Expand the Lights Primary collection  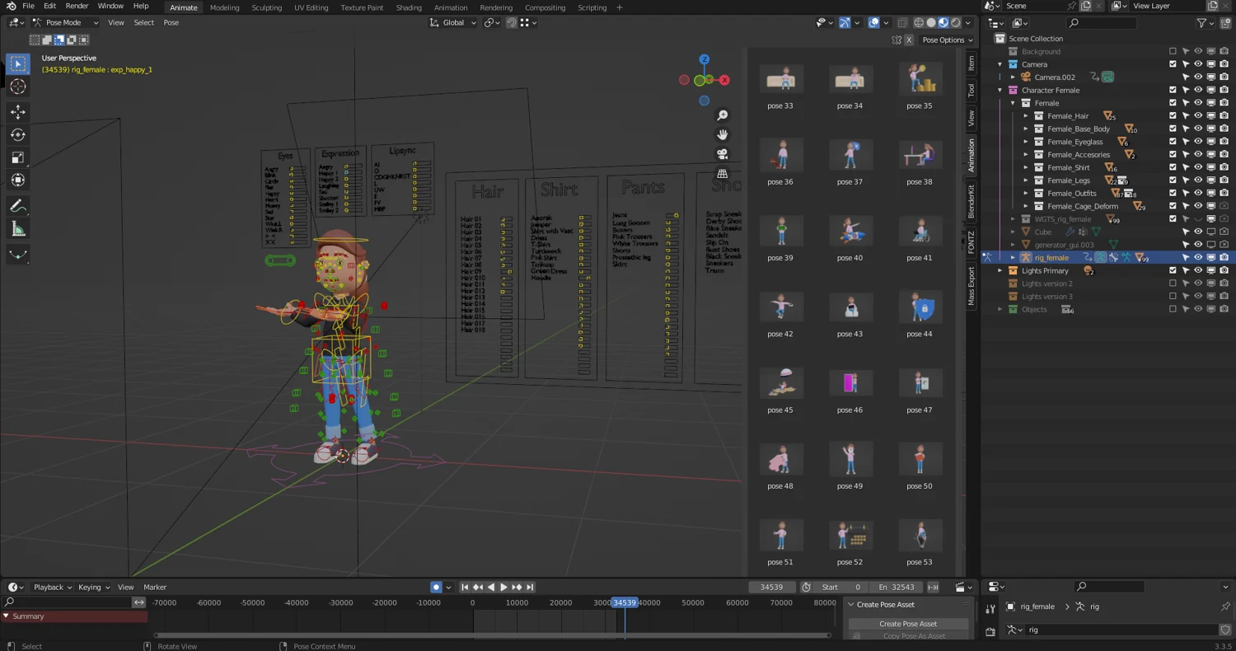1000,270
